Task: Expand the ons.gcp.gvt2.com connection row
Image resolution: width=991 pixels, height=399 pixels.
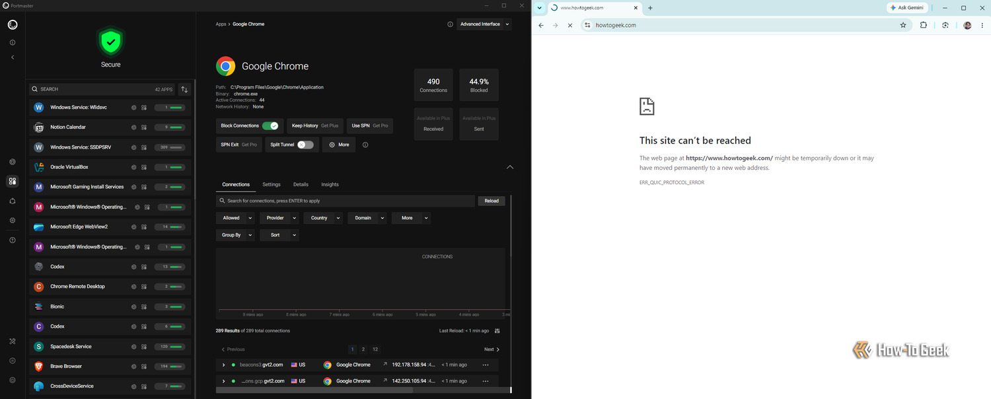Action: [x=224, y=381]
